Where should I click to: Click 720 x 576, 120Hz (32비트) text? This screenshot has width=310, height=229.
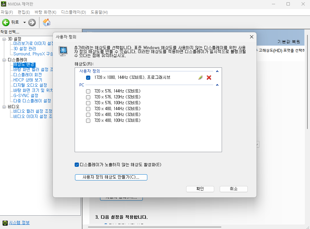117,97
